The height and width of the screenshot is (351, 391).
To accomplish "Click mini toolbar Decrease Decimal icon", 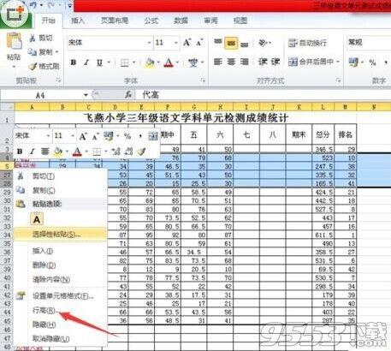I will pyautogui.click(x=129, y=152).
